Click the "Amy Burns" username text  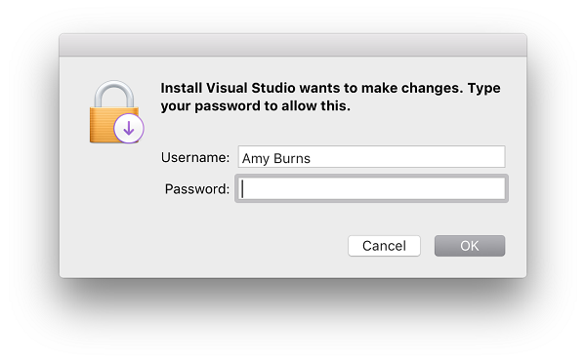coord(275,158)
